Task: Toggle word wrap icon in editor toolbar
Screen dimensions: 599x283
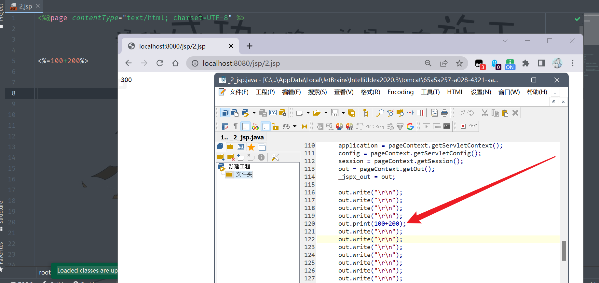Action: pos(225,126)
